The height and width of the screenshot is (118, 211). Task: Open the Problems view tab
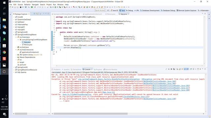pyautogui.click(x=56, y=69)
